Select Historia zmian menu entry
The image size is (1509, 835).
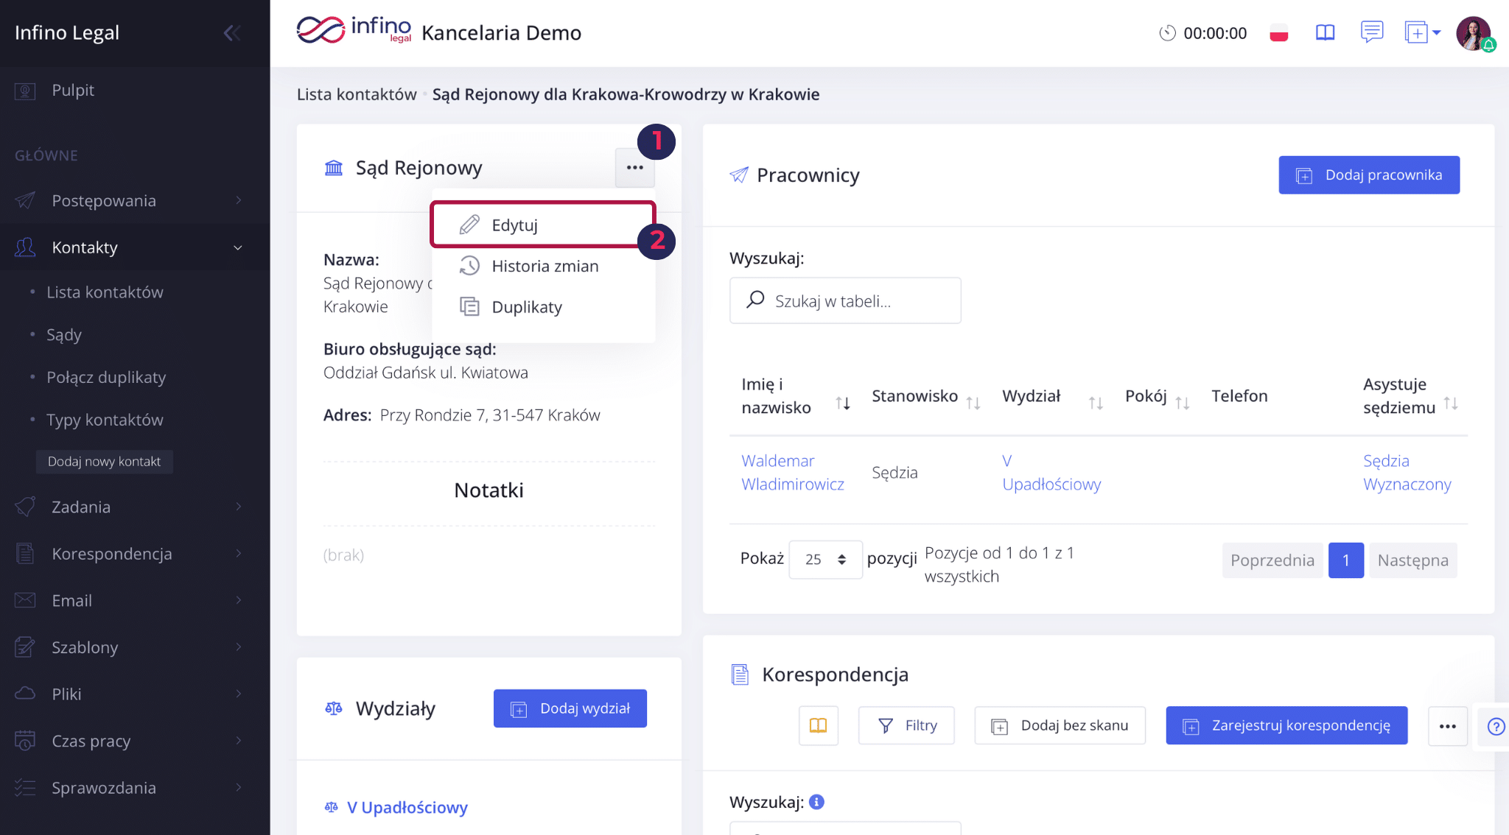(x=543, y=266)
